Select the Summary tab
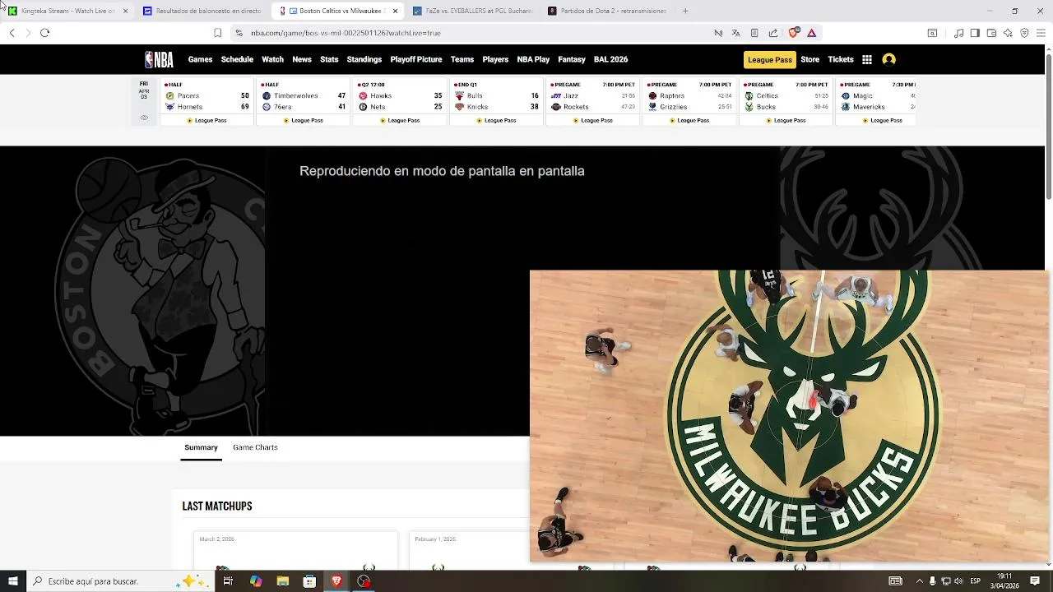Screen dimensions: 1053x592 tap(201, 447)
